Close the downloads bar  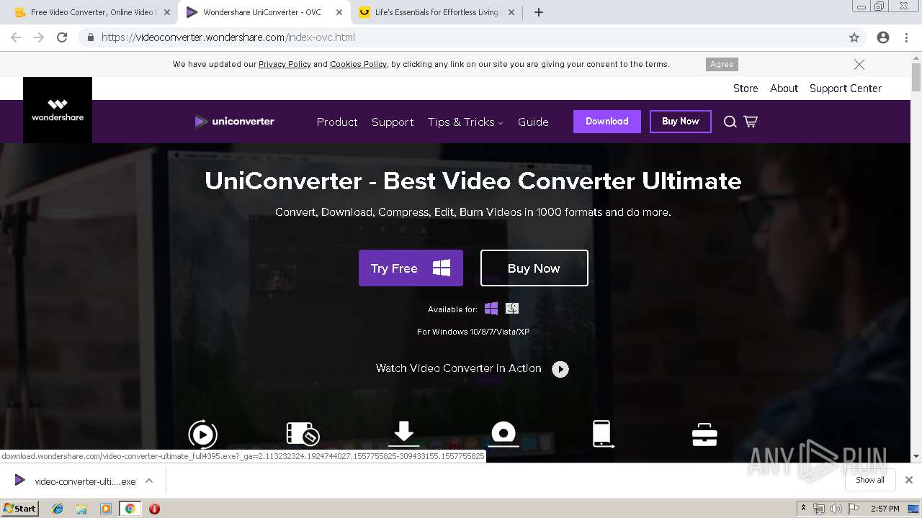point(909,480)
